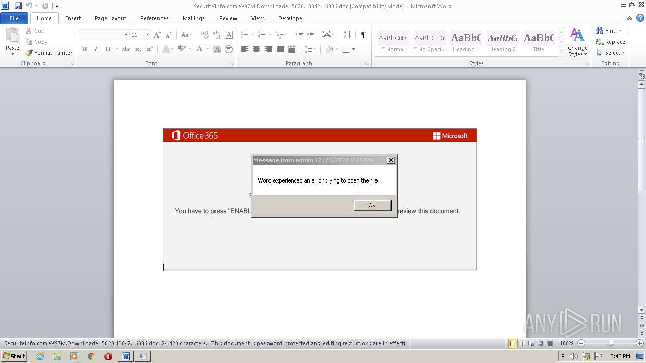646x363 pixels.
Task: Click Shrink Font icon
Action: point(168,35)
